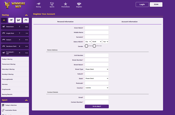
Task: Focus the Street Number field
Action: click(97, 60)
